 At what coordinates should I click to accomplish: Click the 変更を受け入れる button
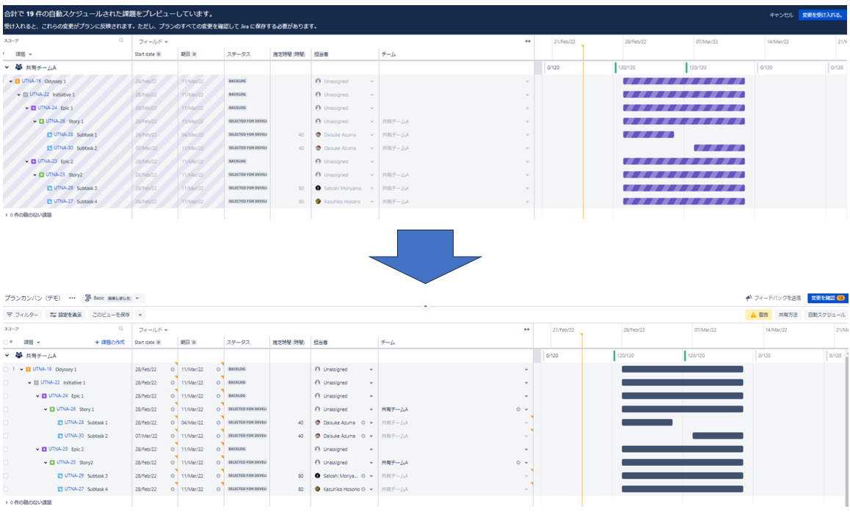point(821,15)
